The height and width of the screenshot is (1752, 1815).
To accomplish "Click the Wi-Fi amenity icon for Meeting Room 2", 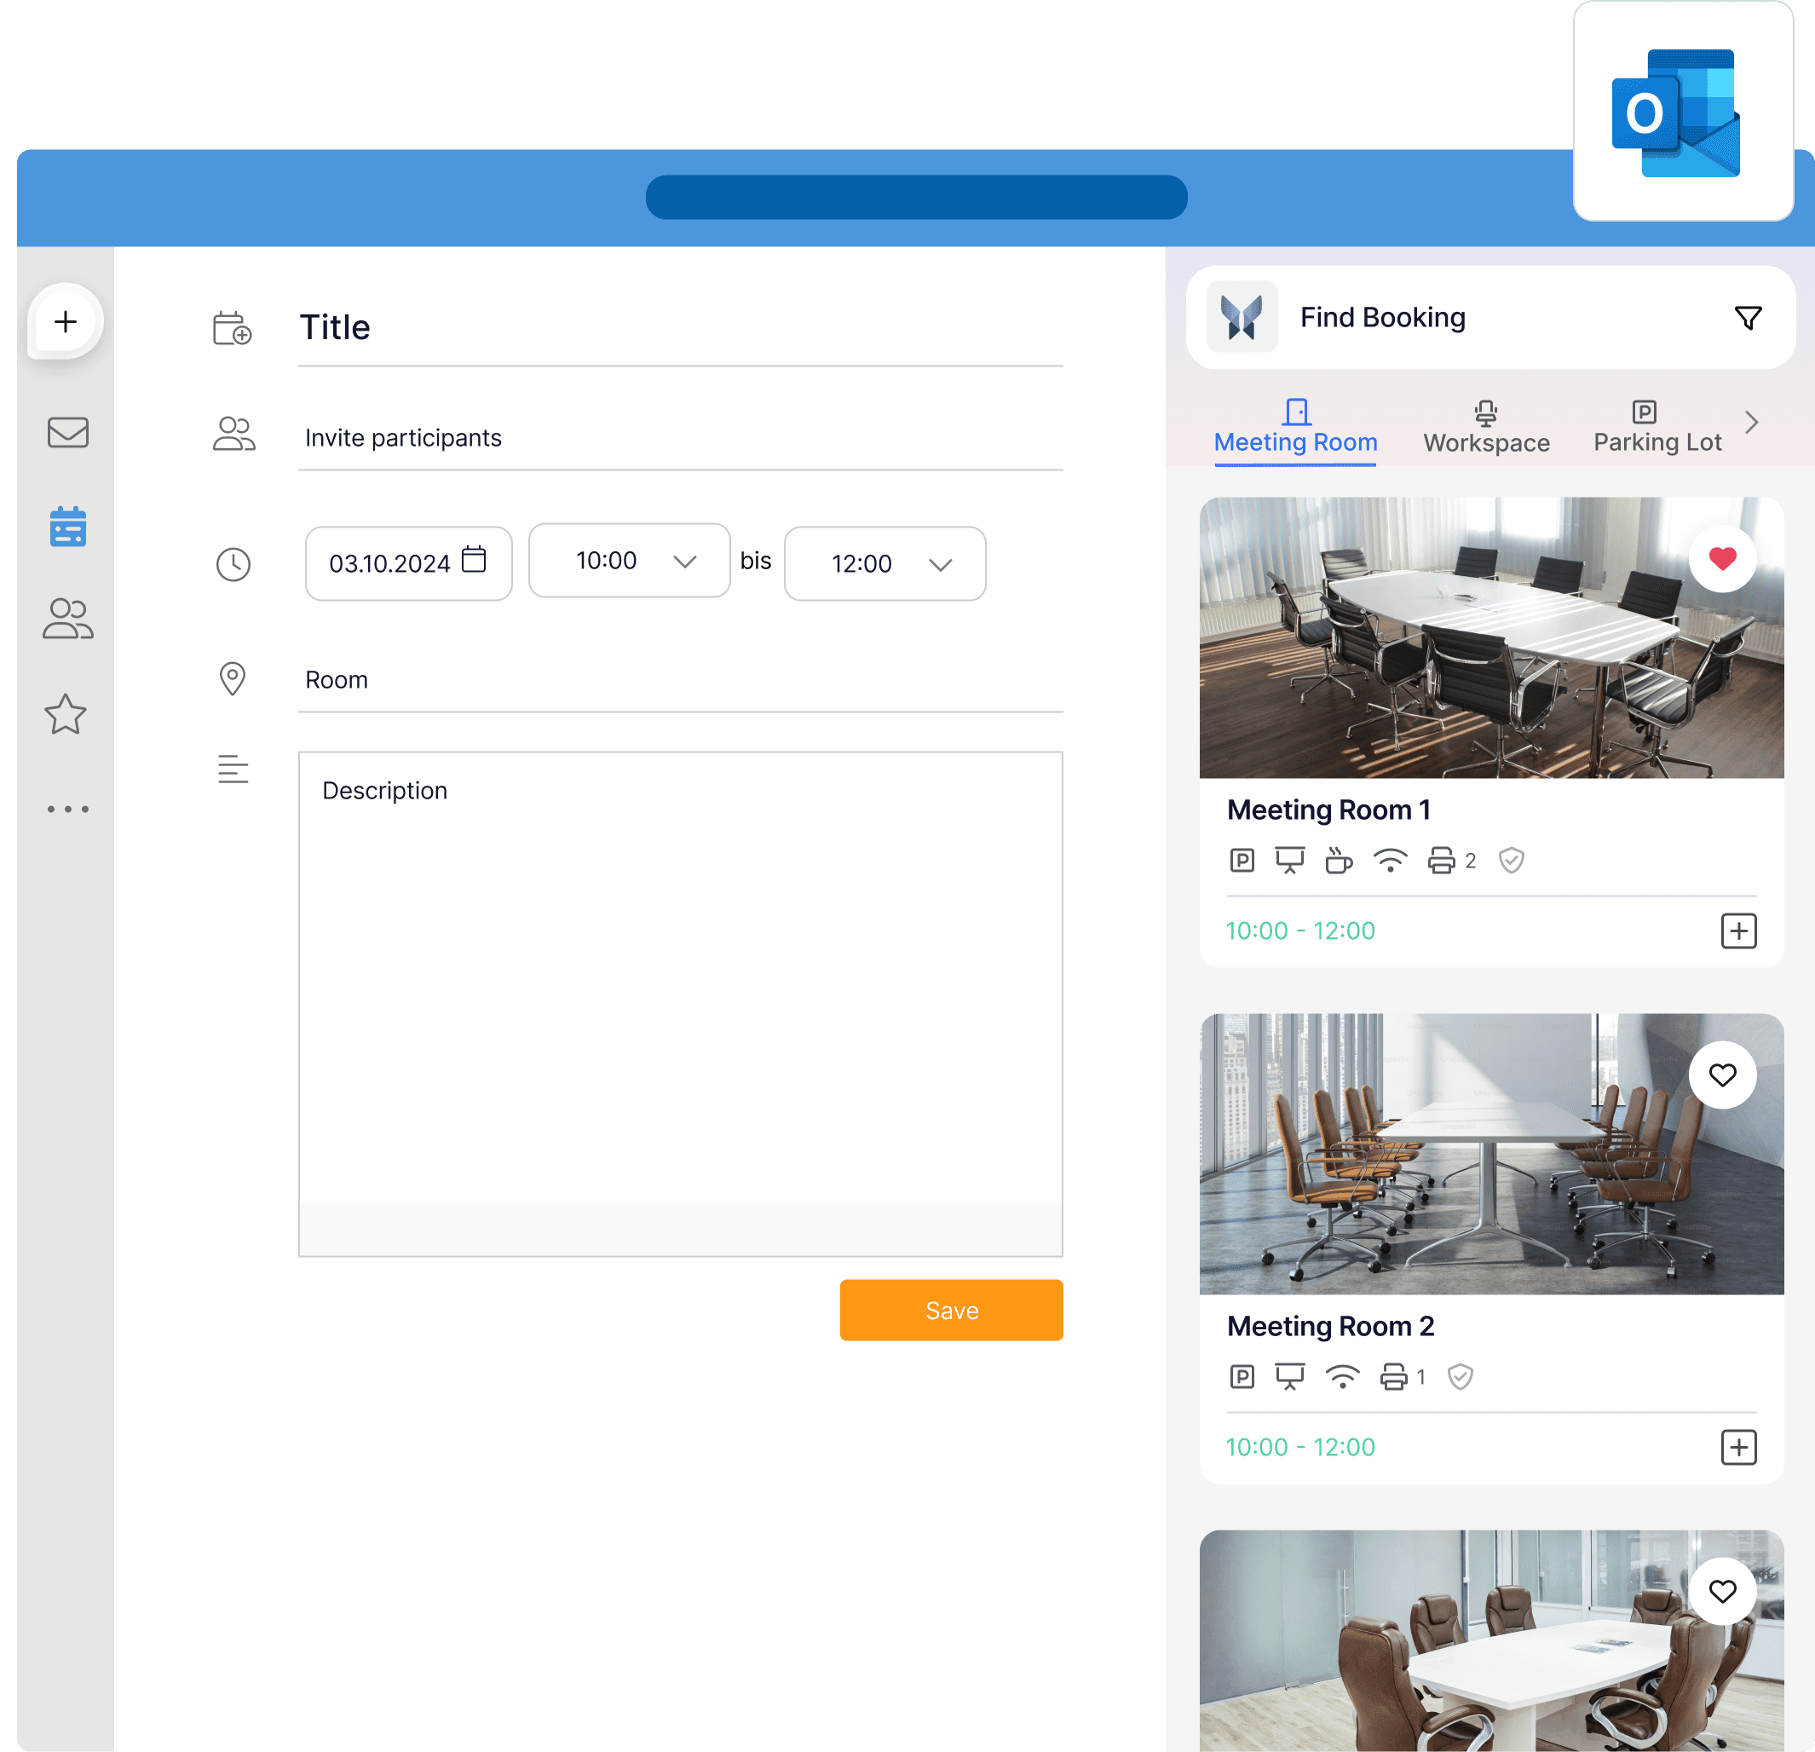I will tap(1343, 1377).
